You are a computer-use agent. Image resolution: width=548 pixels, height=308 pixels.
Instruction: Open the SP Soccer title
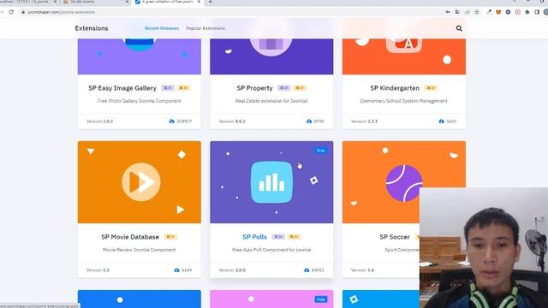pyautogui.click(x=395, y=237)
